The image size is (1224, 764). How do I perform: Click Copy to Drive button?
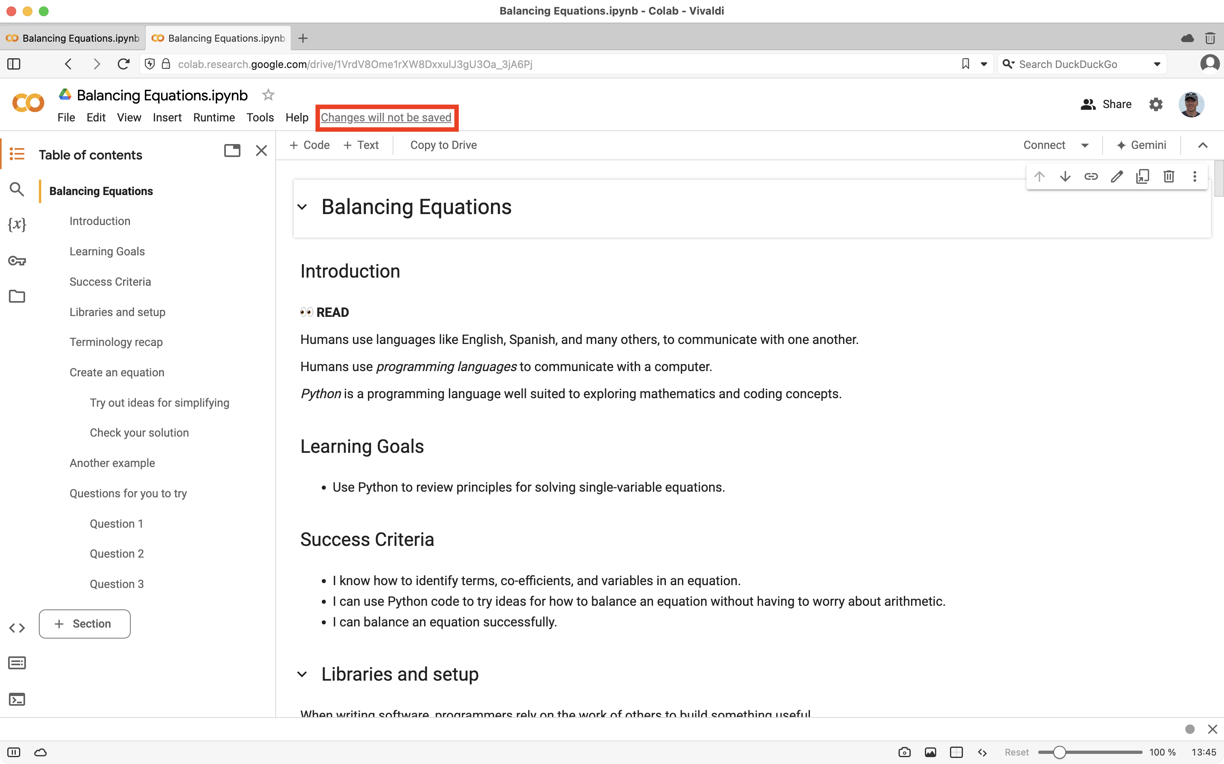(x=444, y=144)
